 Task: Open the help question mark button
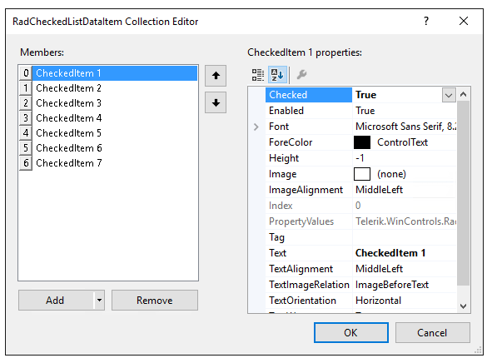click(x=425, y=21)
